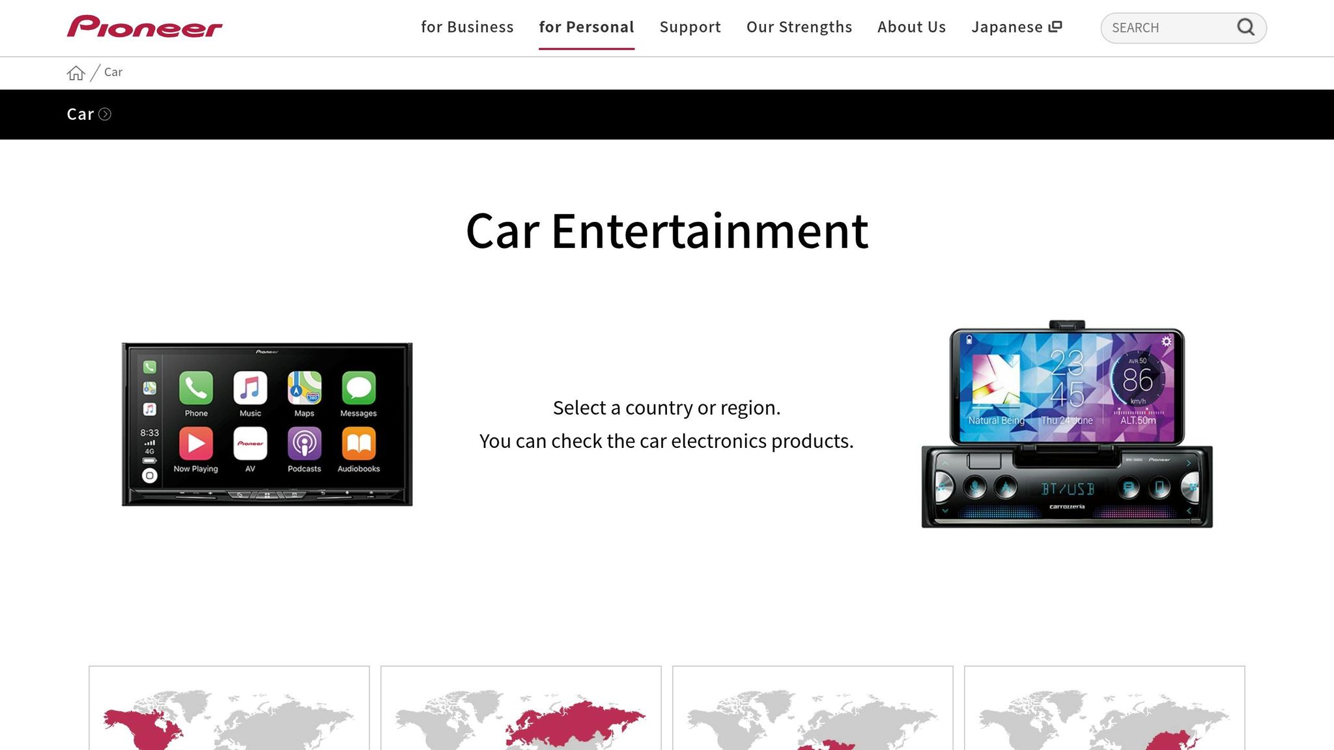Click the Audiobooks app icon on display

[358, 444]
